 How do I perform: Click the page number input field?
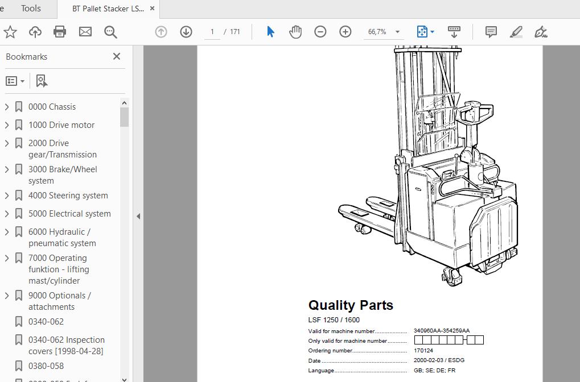tap(212, 32)
